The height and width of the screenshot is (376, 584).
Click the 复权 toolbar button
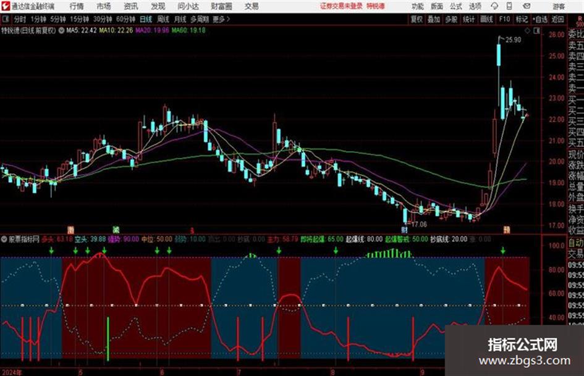(417, 19)
